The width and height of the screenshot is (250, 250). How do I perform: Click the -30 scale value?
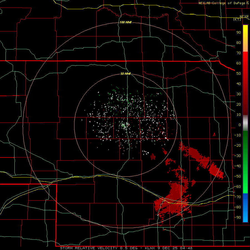pos(237,156)
